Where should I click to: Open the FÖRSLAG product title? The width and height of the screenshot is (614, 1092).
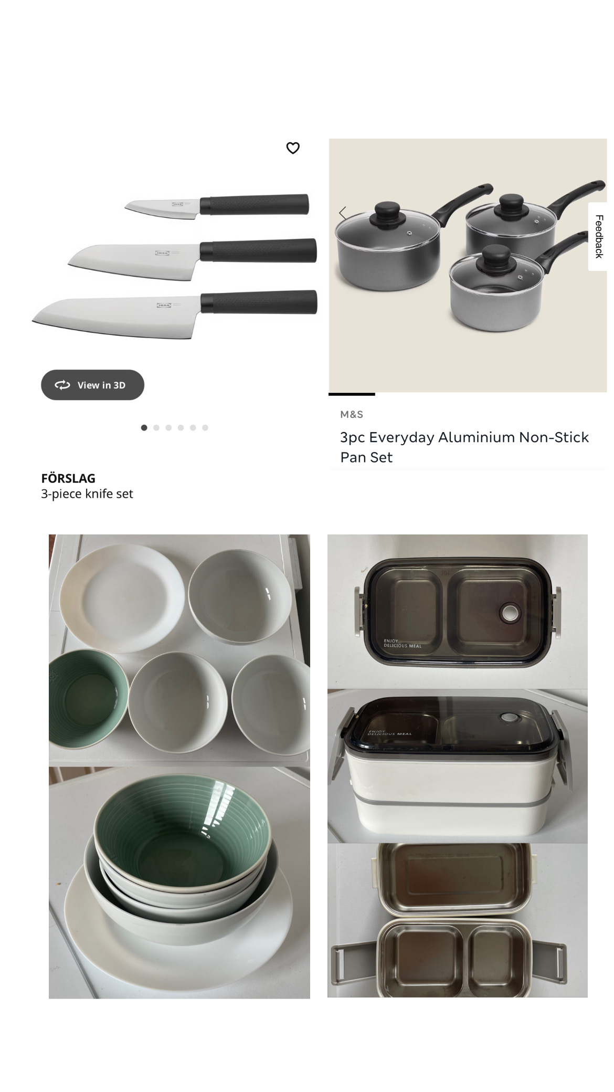68,478
